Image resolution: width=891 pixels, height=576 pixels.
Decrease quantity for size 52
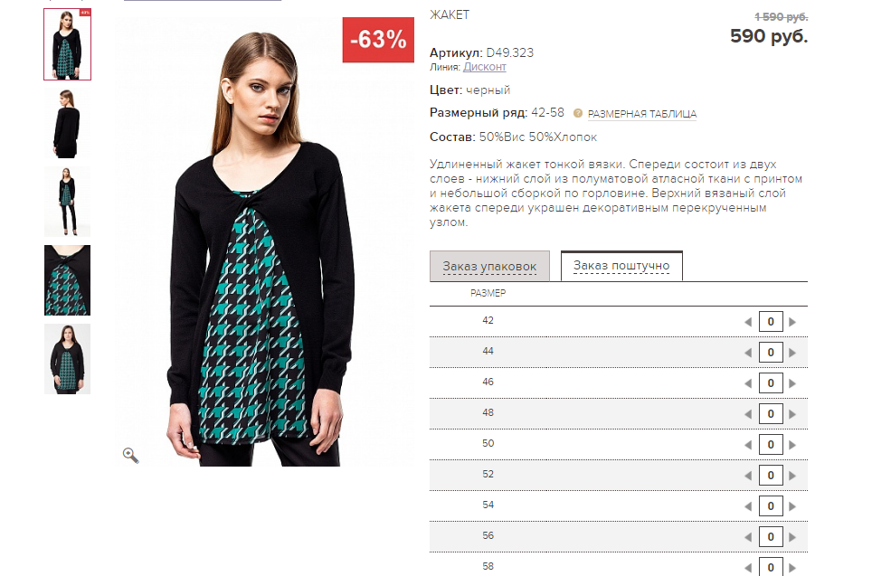[x=748, y=476]
